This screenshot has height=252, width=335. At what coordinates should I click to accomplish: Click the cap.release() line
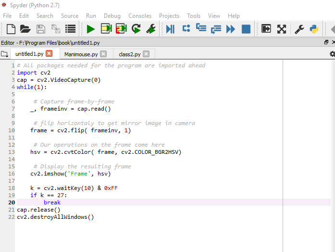[x=38, y=210]
